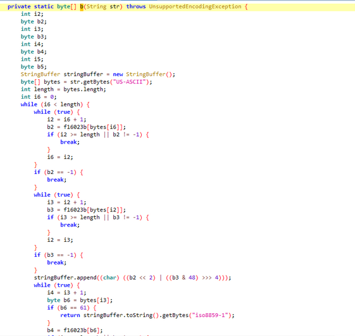Click the declaration line 'byte b3;'
This screenshot has width=355, height=336.
(x=34, y=37)
